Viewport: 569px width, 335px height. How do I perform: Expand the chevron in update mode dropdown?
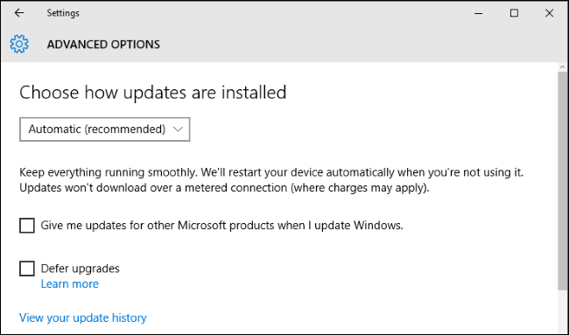pos(178,129)
